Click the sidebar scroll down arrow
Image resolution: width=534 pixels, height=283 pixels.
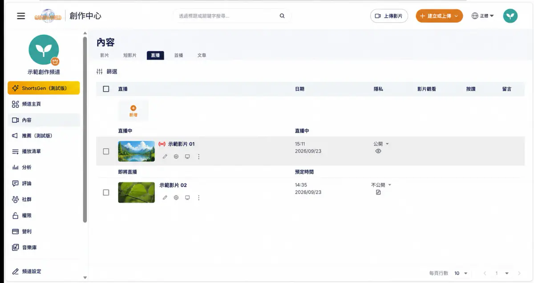click(x=85, y=278)
